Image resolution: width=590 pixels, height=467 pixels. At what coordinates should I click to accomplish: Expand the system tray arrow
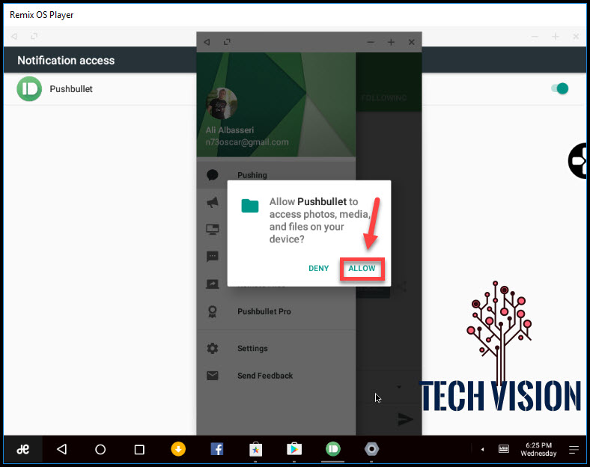click(x=482, y=449)
